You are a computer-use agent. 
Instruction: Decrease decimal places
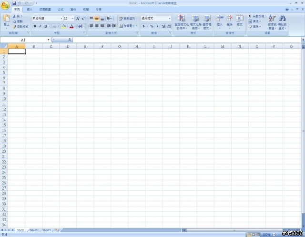point(169,26)
